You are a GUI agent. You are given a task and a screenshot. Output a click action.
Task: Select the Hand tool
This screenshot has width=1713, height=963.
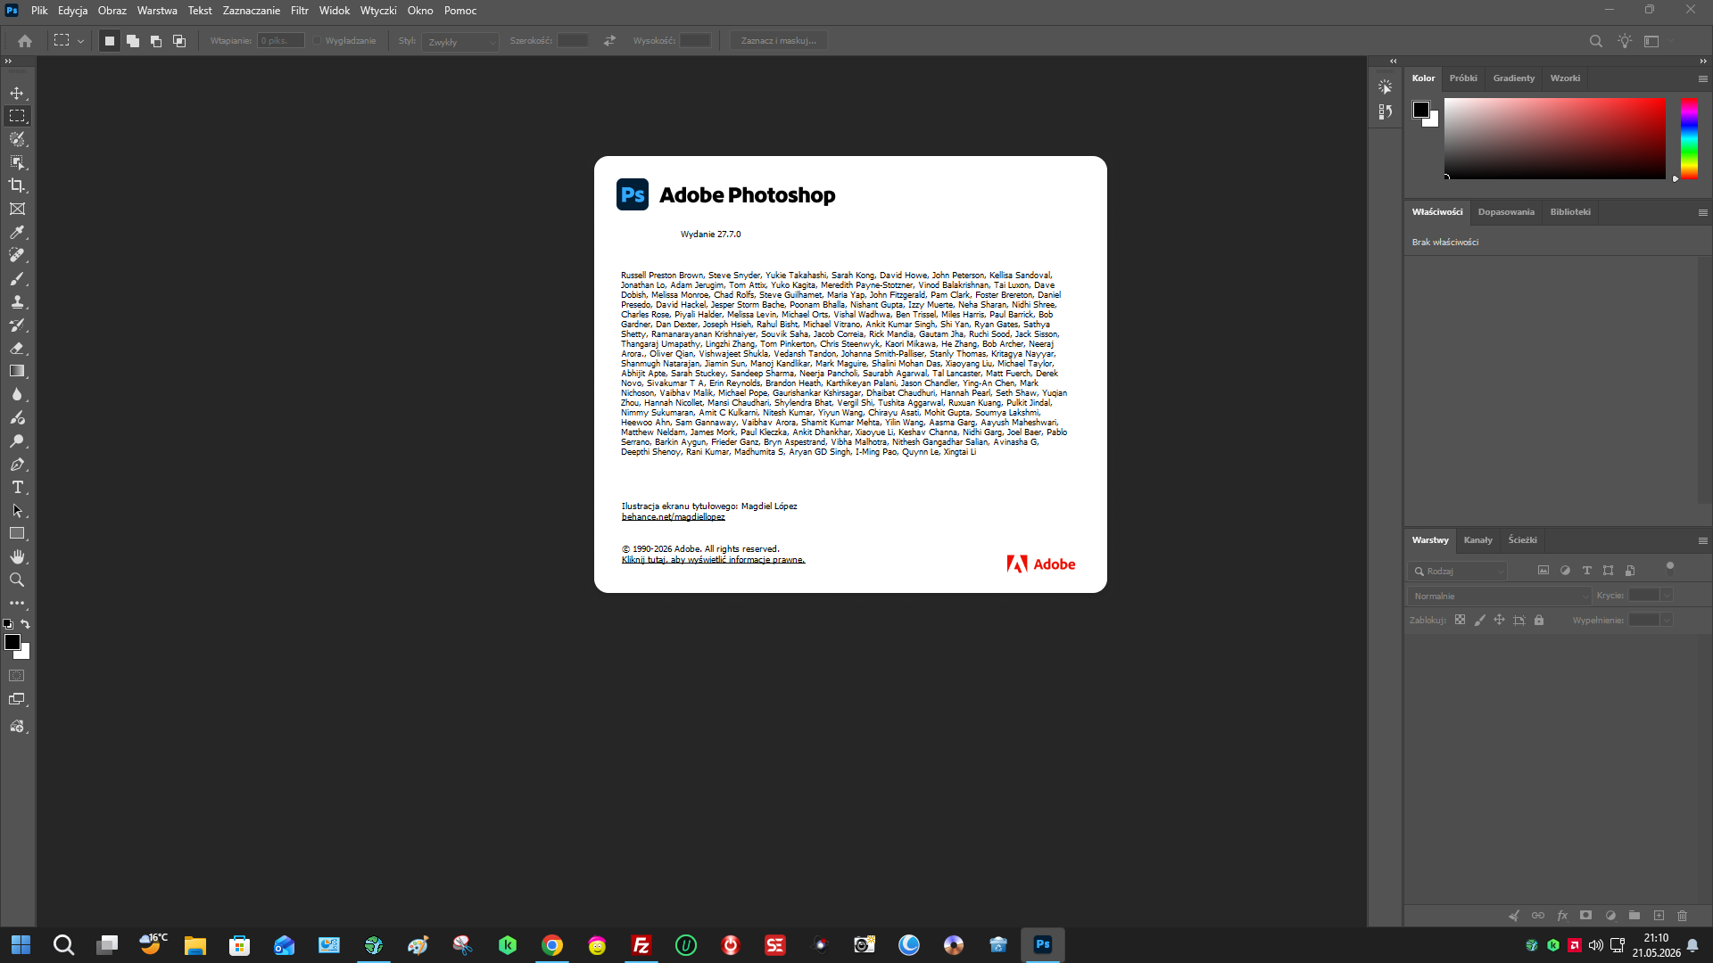pos(17,556)
